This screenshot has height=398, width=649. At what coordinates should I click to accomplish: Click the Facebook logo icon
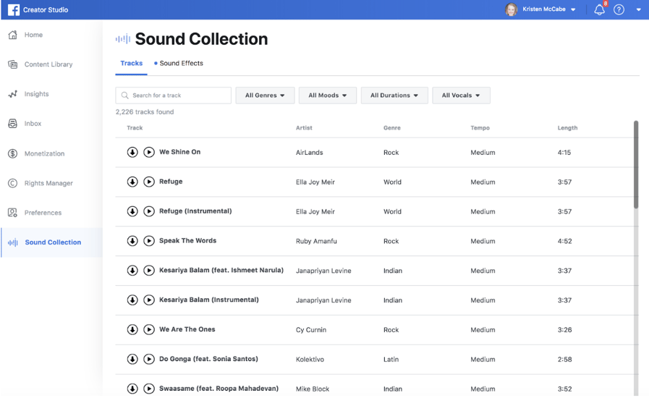pyautogui.click(x=14, y=9)
